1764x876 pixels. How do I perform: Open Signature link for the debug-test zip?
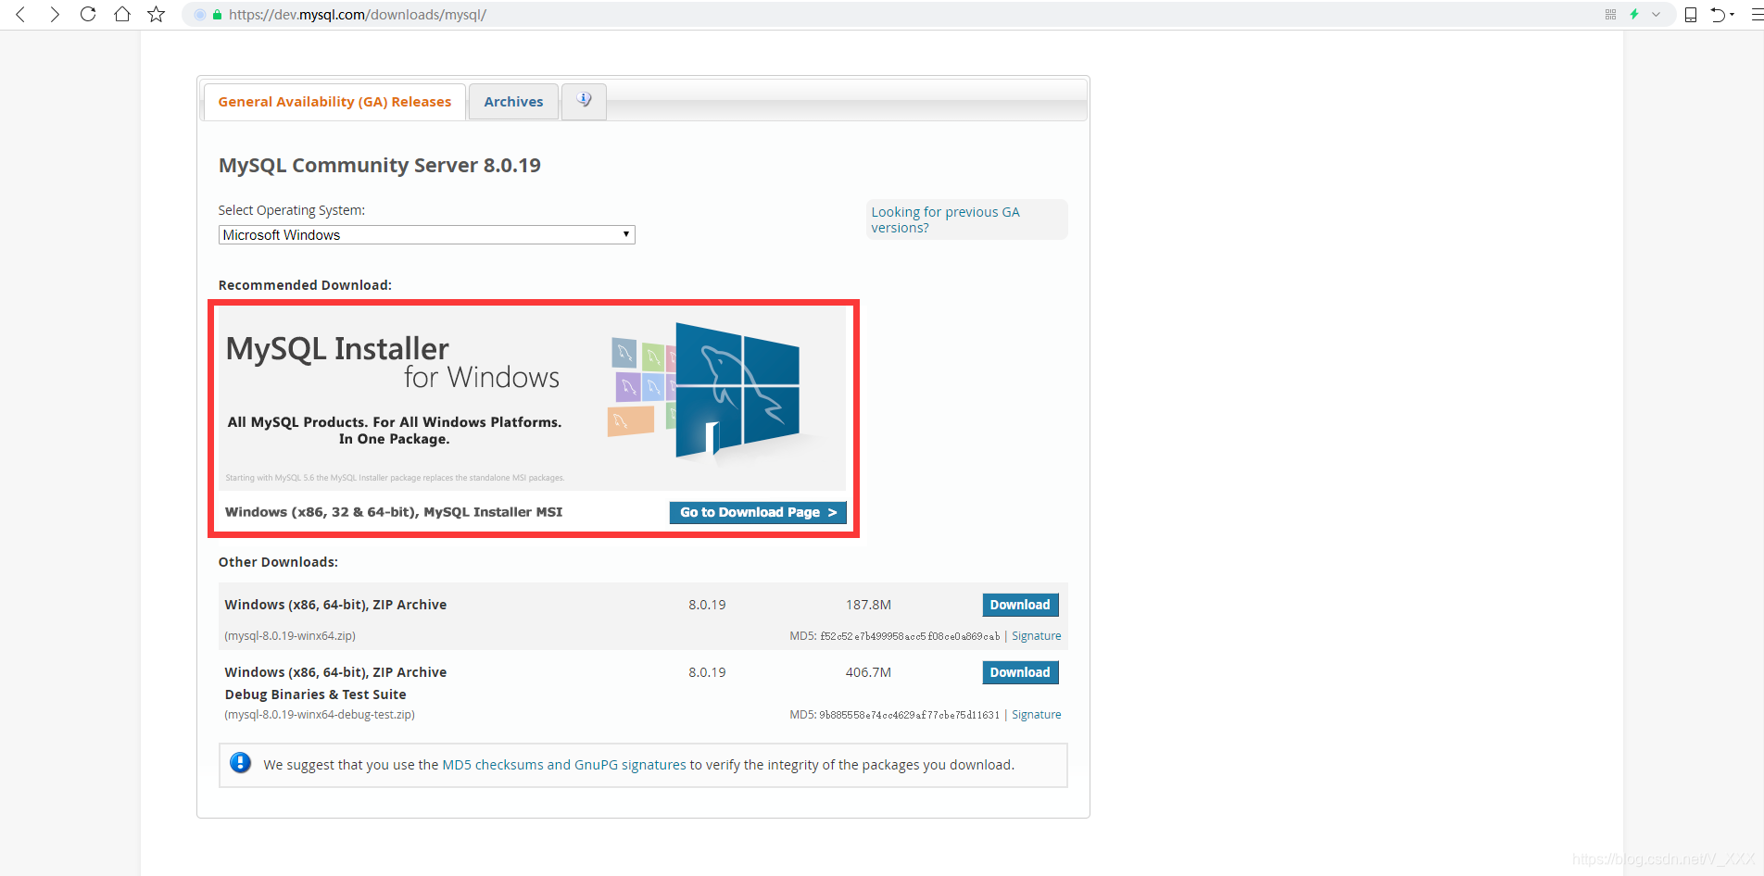coord(1037,715)
